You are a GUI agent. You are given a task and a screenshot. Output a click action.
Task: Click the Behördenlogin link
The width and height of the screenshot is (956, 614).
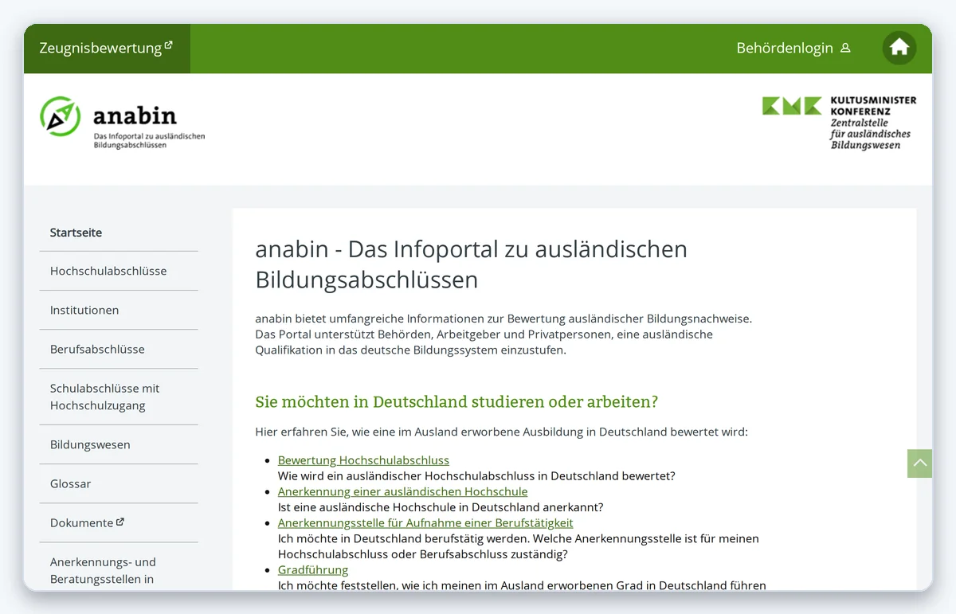pyautogui.click(x=793, y=48)
